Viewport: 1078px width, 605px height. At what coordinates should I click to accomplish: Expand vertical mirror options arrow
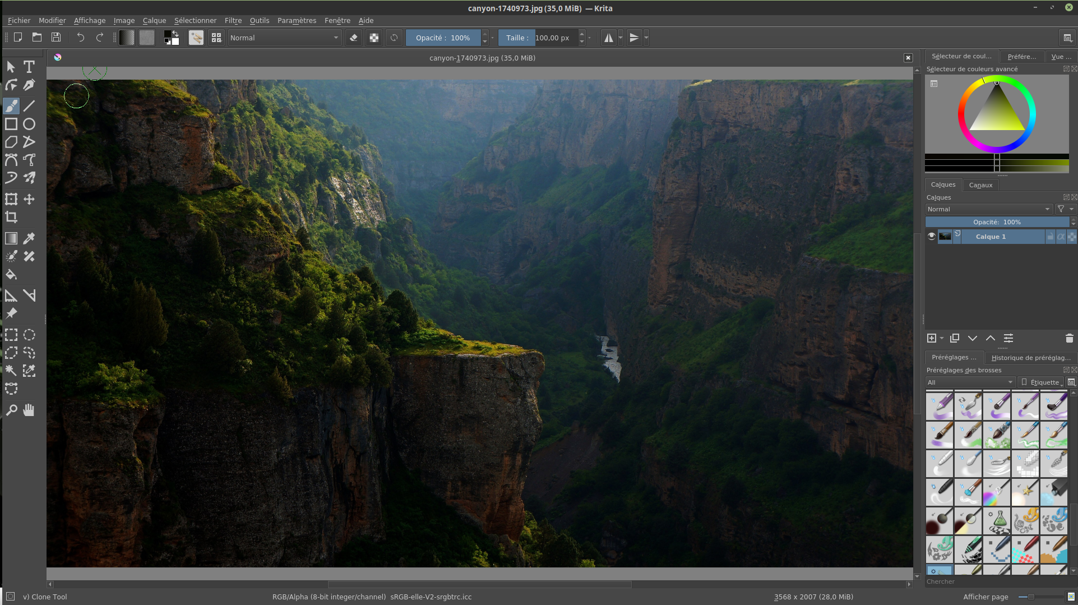click(646, 38)
